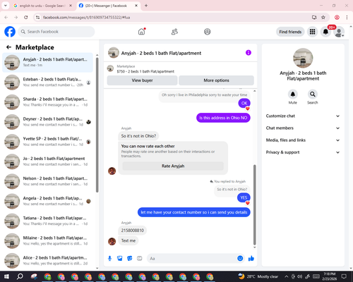The width and height of the screenshot is (353, 282).
Task: Click the More options button
Action: coord(216,80)
